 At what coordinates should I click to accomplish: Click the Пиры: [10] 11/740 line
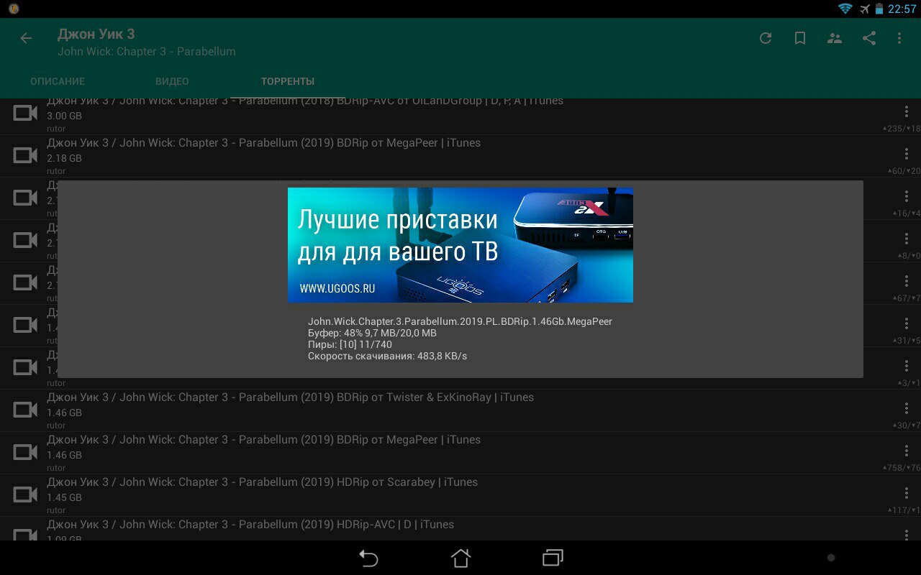(x=350, y=345)
